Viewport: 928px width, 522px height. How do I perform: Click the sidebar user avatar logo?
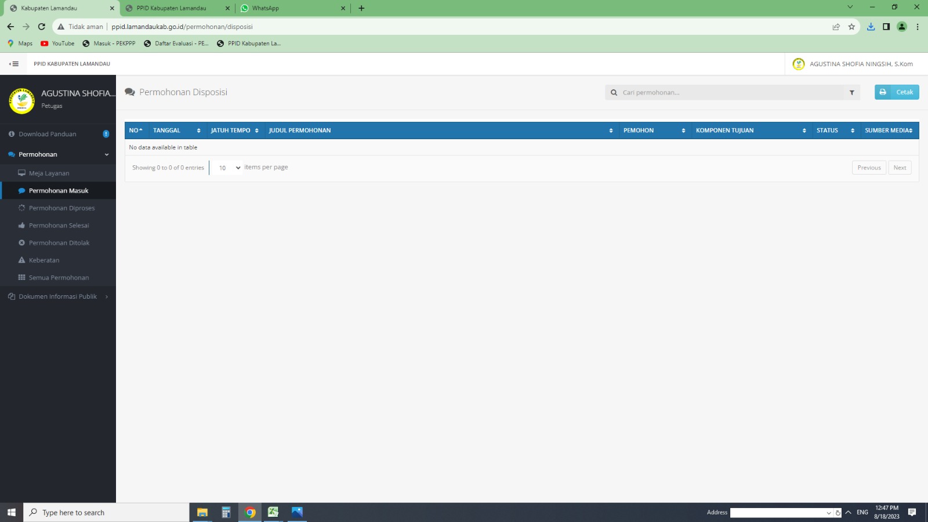[x=21, y=101]
